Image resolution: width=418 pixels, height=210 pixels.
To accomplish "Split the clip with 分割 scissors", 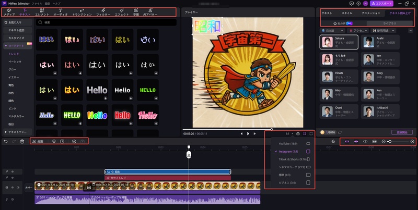I will point(38,141).
